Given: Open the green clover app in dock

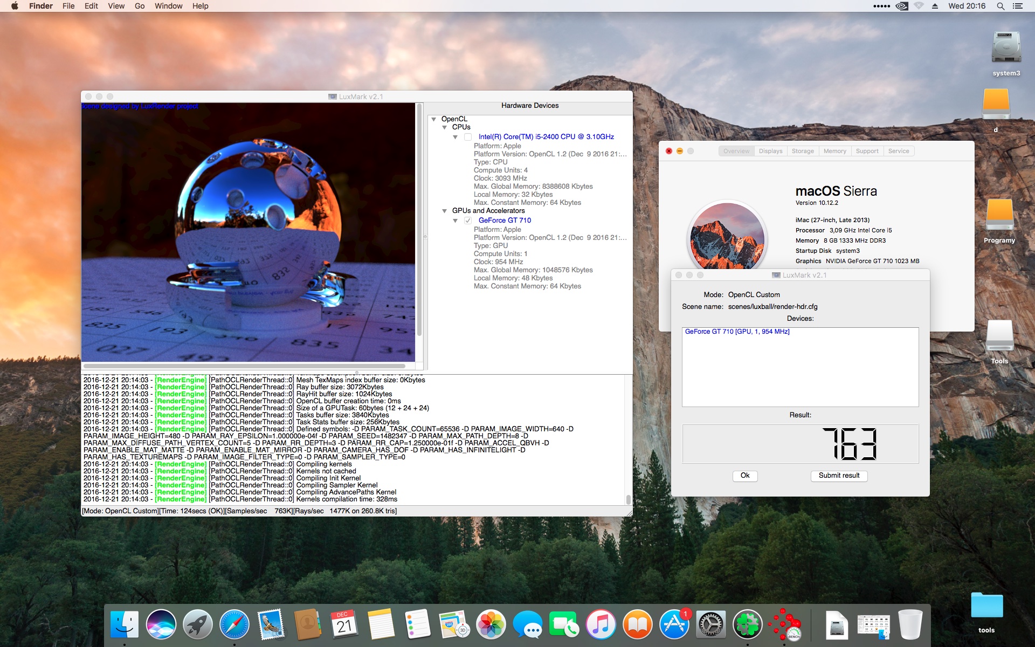Looking at the screenshot, I should (747, 625).
